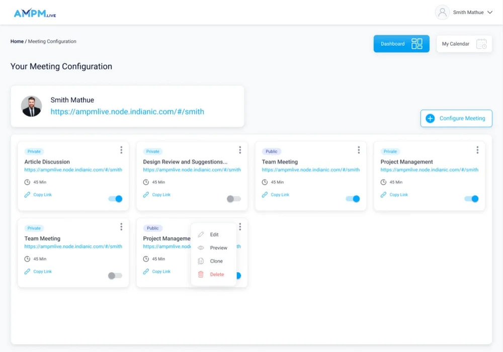The height and width of the screenshot is (352, 503).
Task: Open the Dashboard button
Action: [401, 44]
